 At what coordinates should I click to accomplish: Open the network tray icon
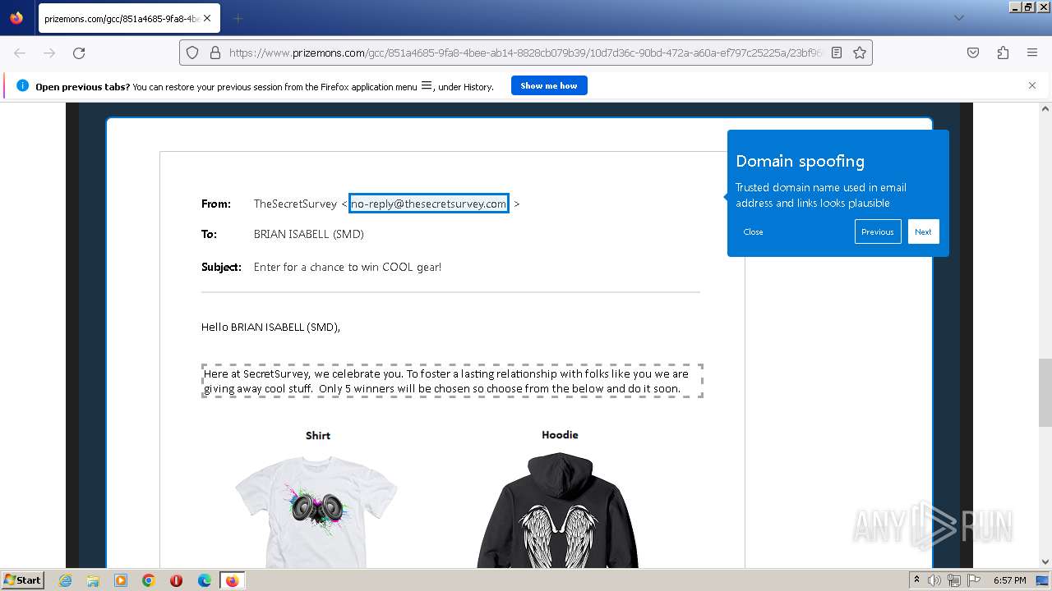pos(954,580)
